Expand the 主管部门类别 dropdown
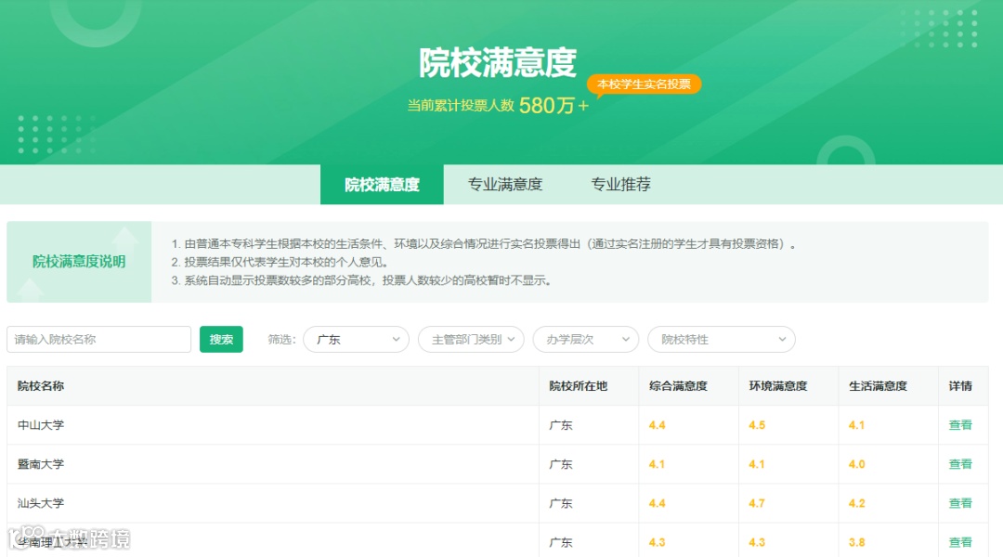The width and height of the screenshot is (1003, 557). (x=471, y=340)
